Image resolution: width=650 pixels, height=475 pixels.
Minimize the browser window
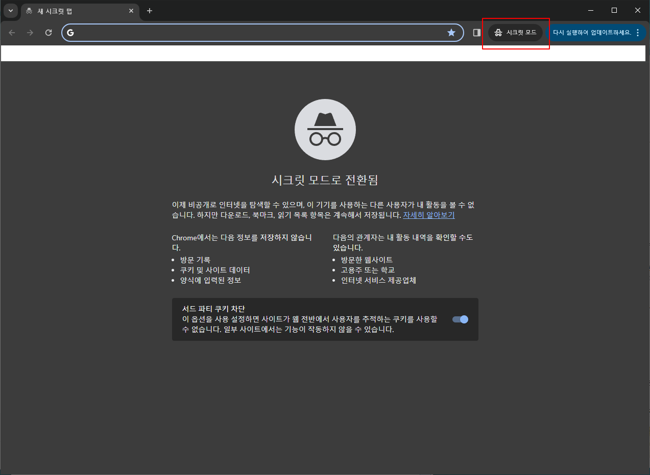[590, 10]
